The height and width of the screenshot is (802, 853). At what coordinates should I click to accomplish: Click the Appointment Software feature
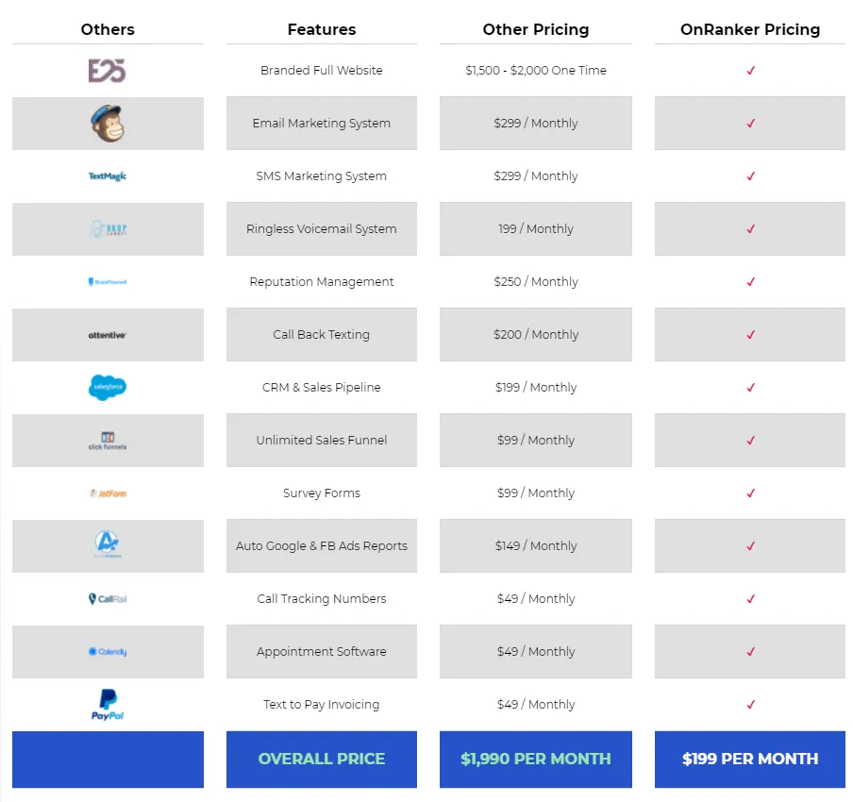[x=322, y=651]
